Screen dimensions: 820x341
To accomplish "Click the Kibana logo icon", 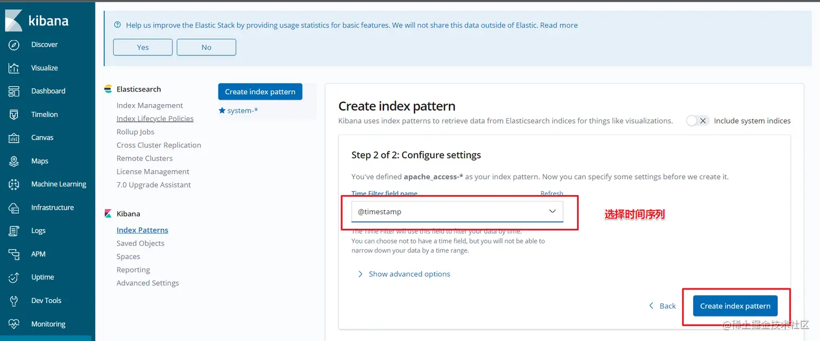I will pos(14,20).
